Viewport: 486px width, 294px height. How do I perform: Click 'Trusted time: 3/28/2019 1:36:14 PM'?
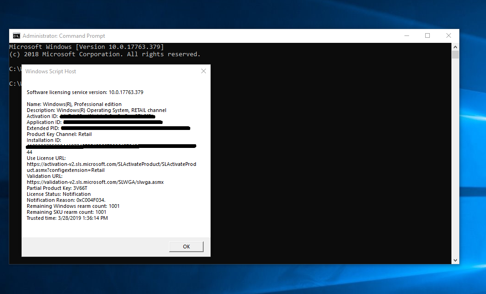pos(67,218)
